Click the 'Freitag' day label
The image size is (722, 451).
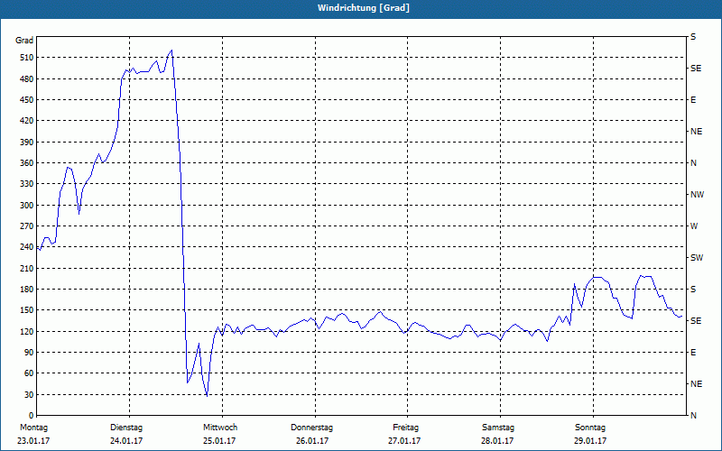click(405, 428)
